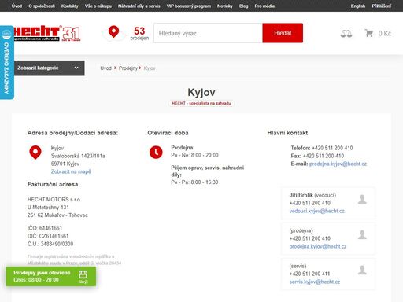Click the Zobrazit na mapě link
The image size is (403, 302).
tap(71, 171)
